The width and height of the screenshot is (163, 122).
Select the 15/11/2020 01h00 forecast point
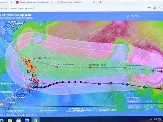(x=34, y=61)
